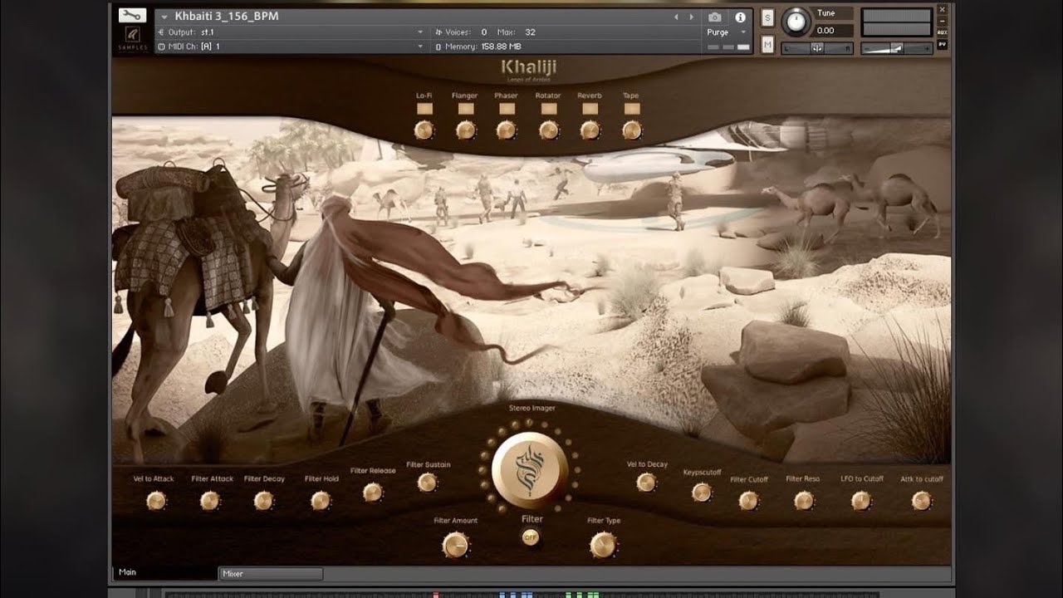
Task: Enable the Reverb effect switch
Action: [590, 109]
